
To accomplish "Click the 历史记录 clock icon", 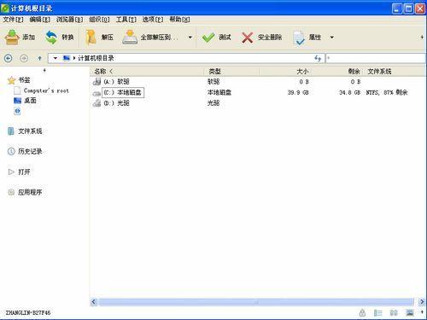I will (11, 151).
